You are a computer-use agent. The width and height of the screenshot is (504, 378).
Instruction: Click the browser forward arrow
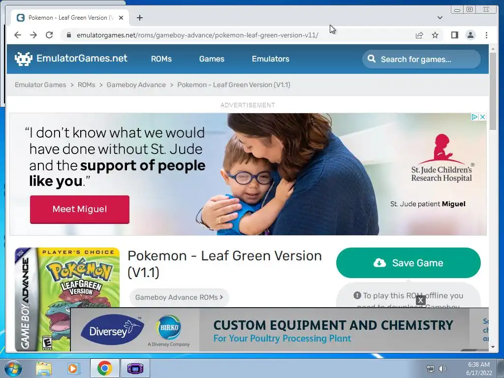(x=33, y=35)
